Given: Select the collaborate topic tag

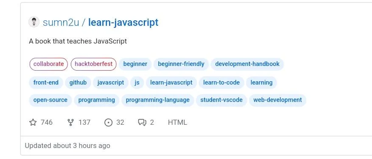Looking at the screenshot, I should tap(49, 64).
